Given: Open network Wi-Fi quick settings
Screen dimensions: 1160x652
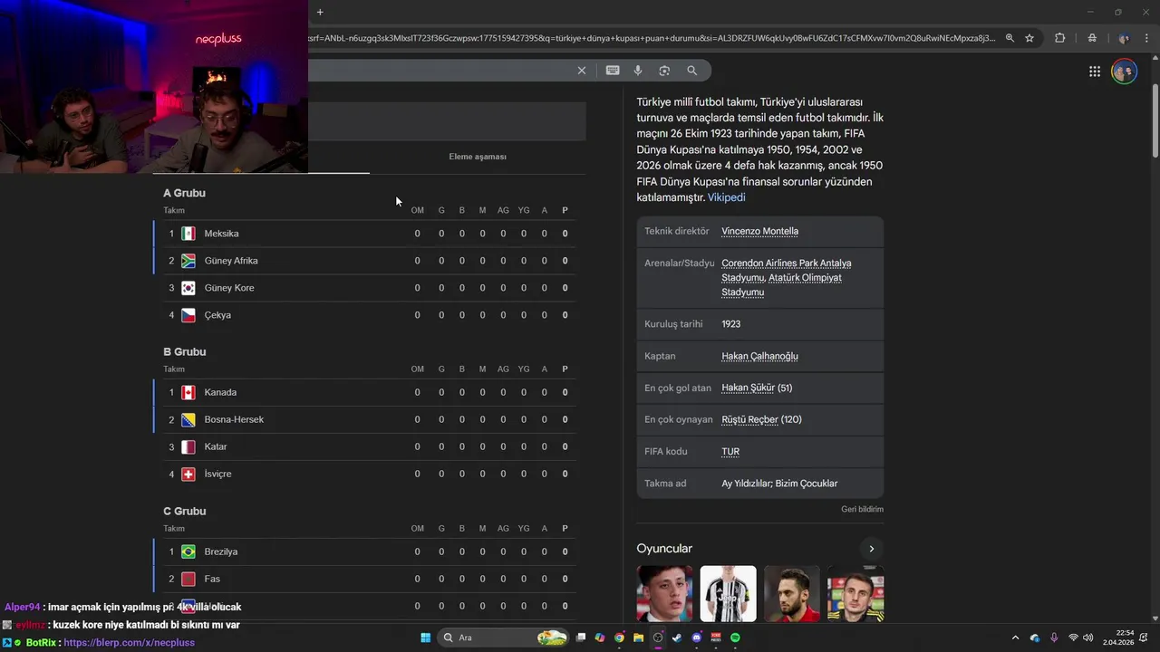Looking at the screenshot, I should [1073, 638].
